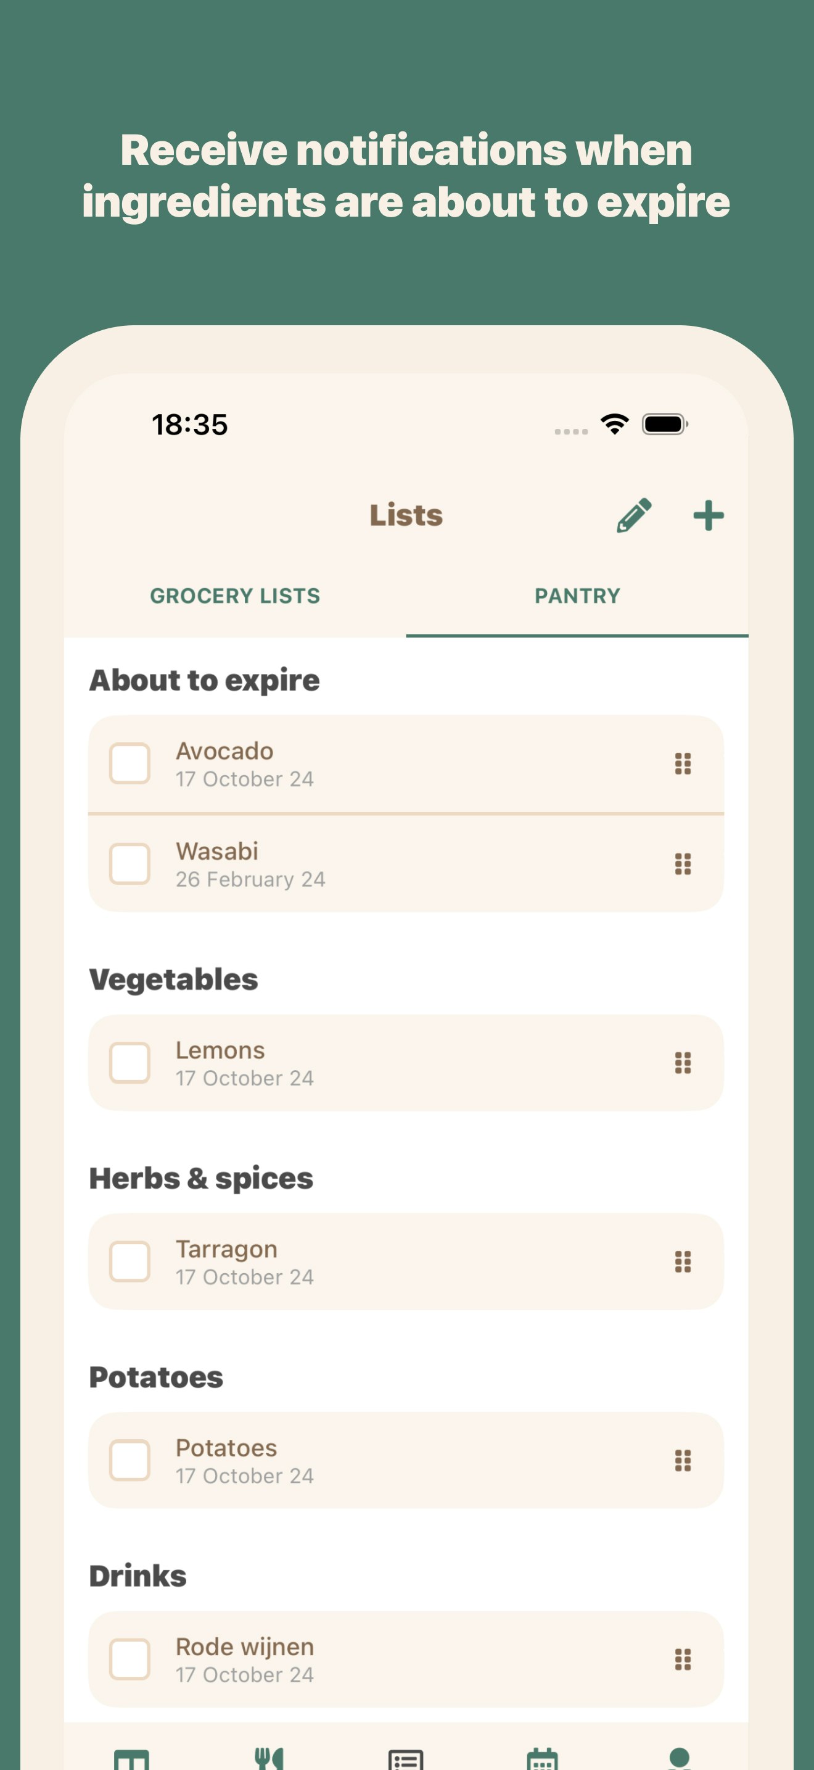Tap the plus icon to add item
This screenshot has height=1770, width=814.
tap(709, 515)
